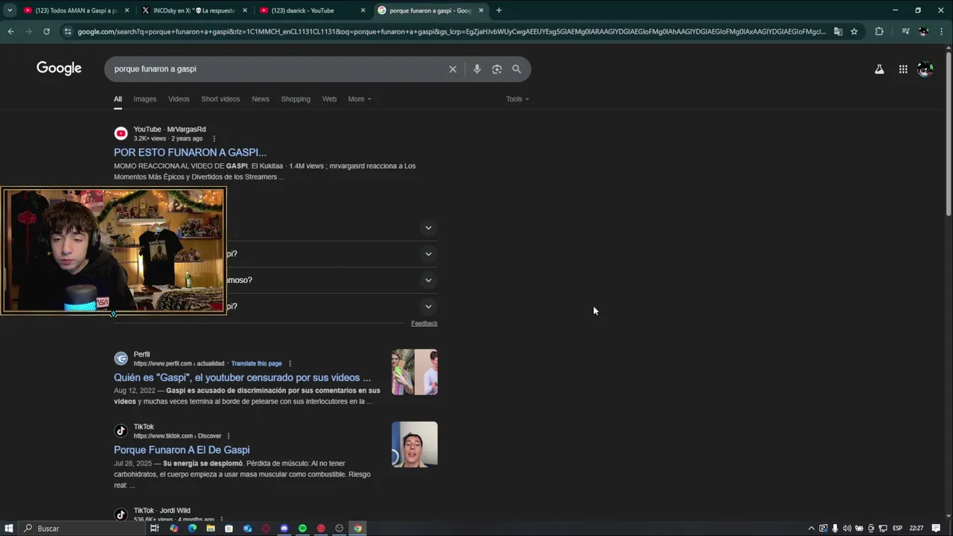The image size is (953, 536).
Task: Open the Extensions puzzle icon
Action: pyautogui.click(x=879, y=31)
